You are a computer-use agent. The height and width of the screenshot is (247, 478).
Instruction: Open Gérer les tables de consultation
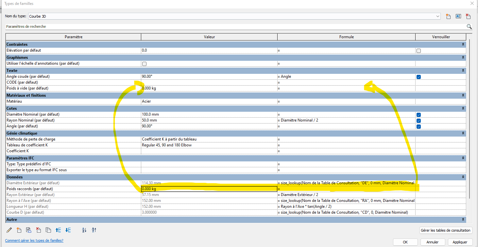[x=445, y=230]
